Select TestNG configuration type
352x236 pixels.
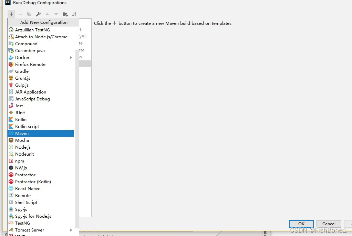click(x=41, y=223)
